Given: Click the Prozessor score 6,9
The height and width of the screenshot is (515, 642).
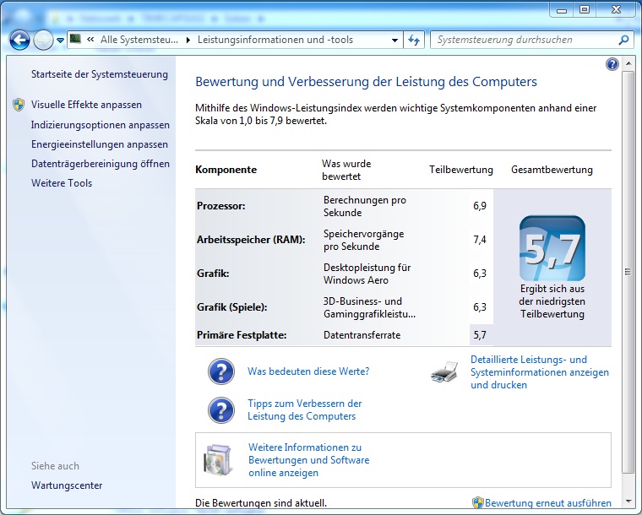Looking at the screenshot, I should click(x=480, y=206).
